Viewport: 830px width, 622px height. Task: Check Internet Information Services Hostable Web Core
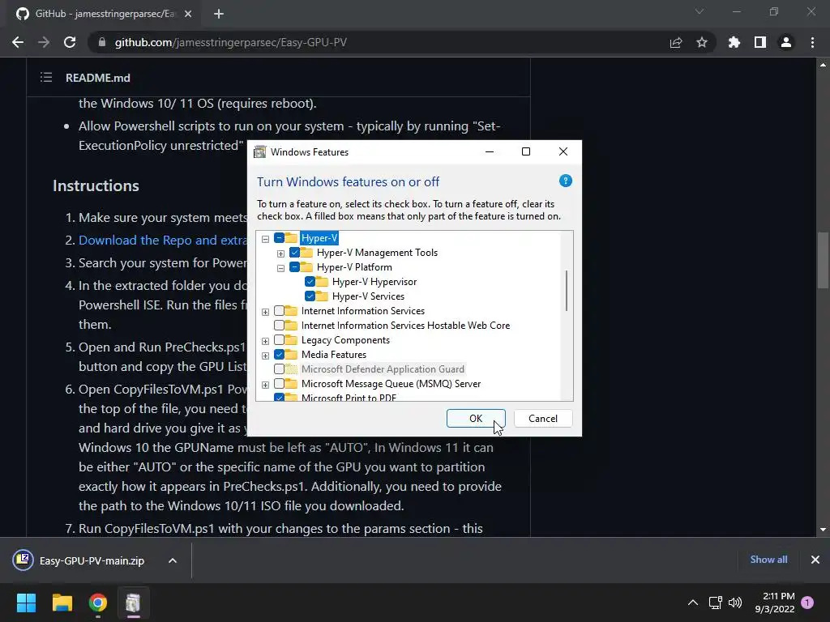tap(279, 326)
